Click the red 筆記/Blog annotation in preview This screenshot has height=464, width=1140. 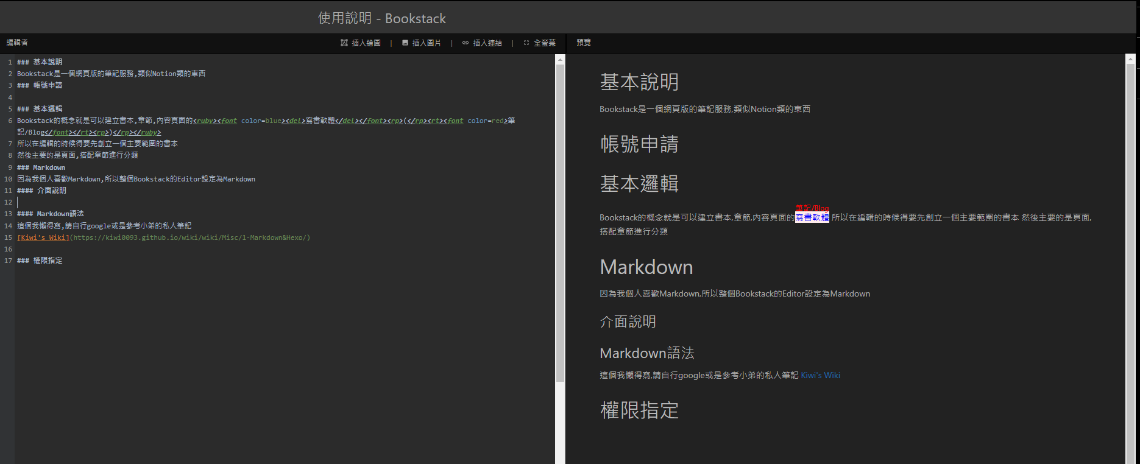(x=812, y=208)
